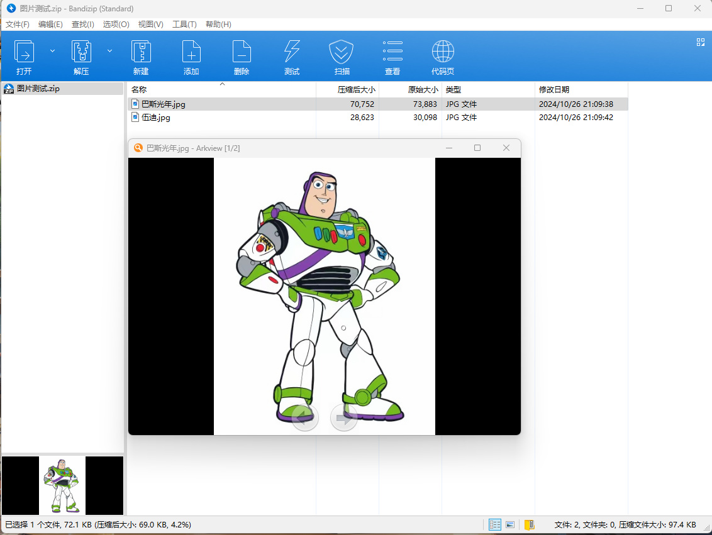Image resolution: width=712 pixels, height=535 pixels.
Task: Toggle the image preview pane icon in status bar
Action: point(510,524)
